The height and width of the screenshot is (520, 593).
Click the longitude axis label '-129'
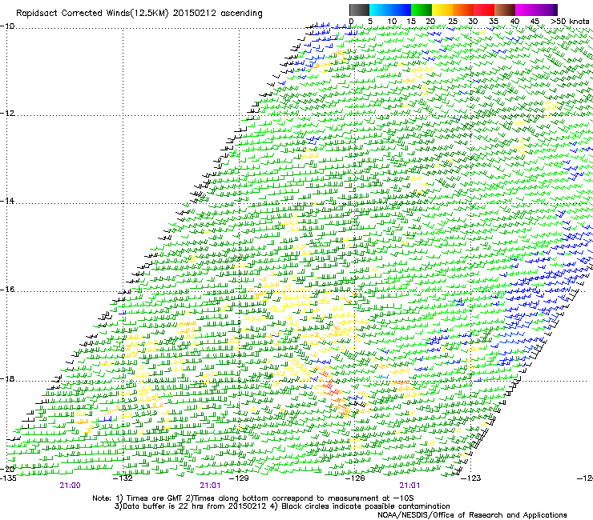(239, 478)
